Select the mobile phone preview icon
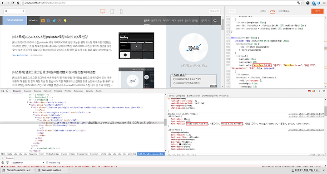 click(x=121, y=11)
